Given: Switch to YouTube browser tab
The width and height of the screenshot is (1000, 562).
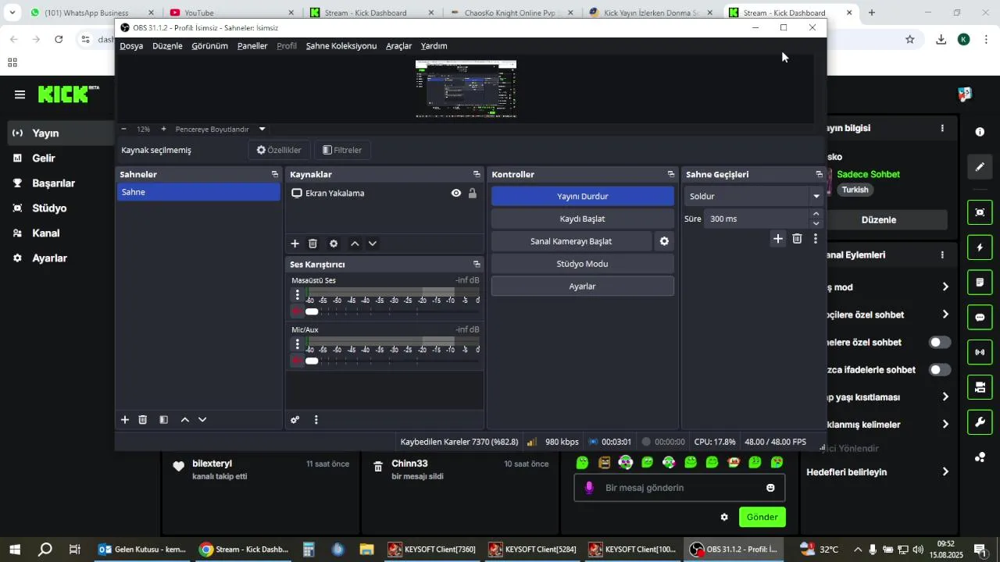Looking at the screenshot, I should (231, 12).
